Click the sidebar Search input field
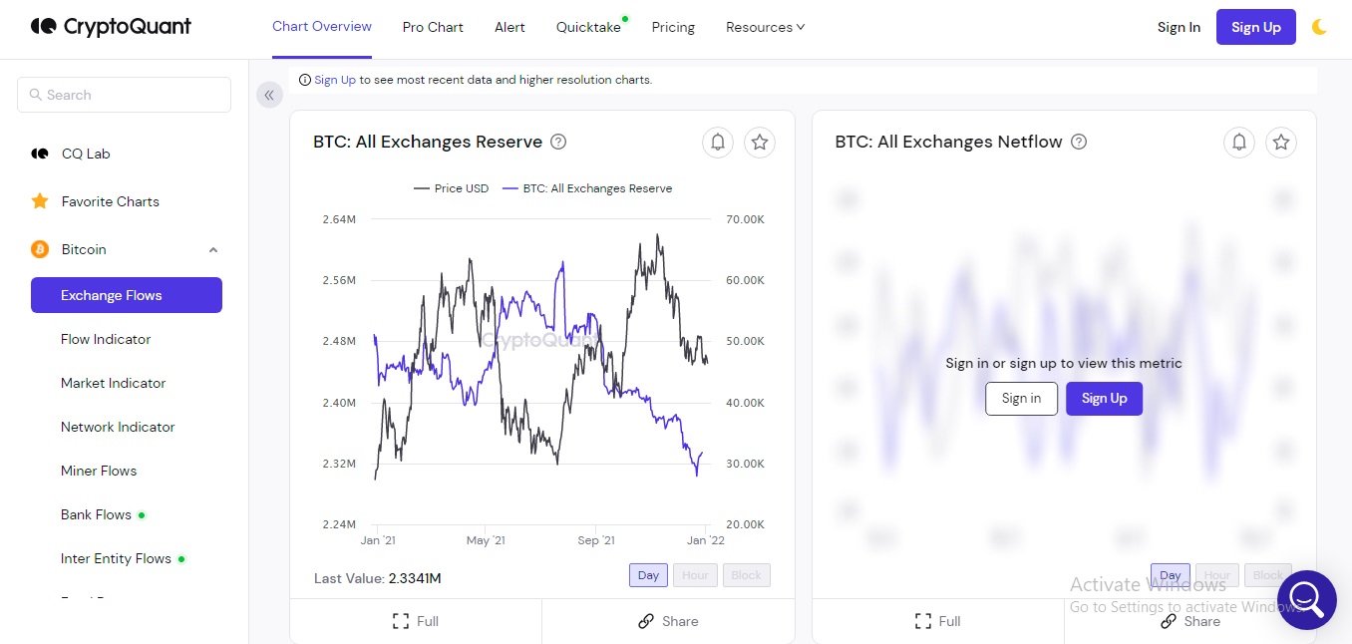This screenshot has height=644, width=1352. pyautogui.click(x=125, y=95)
